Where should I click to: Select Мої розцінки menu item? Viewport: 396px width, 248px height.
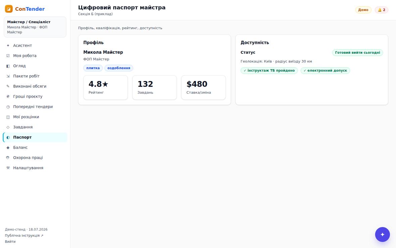pos(35,117)
